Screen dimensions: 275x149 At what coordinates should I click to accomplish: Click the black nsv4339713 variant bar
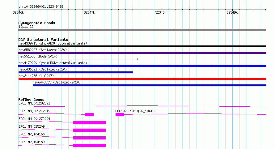click(142, 46)
